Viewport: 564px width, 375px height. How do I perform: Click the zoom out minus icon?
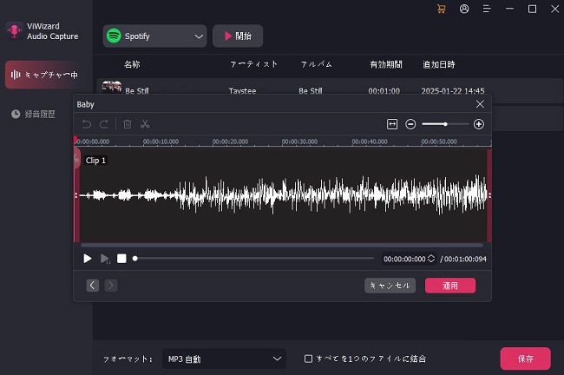(410, 124)
